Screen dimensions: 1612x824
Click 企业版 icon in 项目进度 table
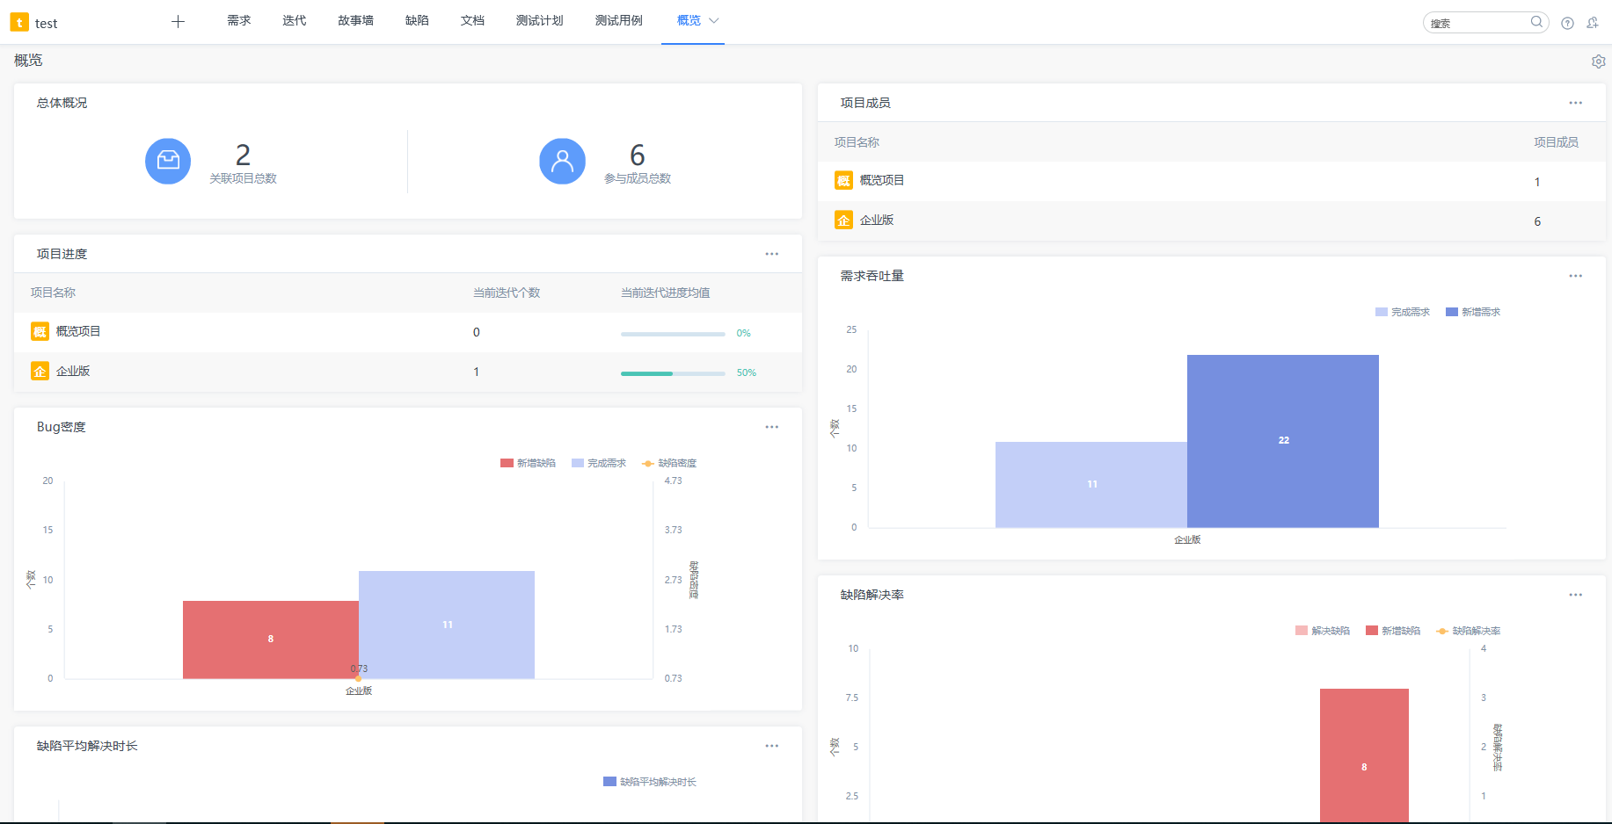coord(40,372)
